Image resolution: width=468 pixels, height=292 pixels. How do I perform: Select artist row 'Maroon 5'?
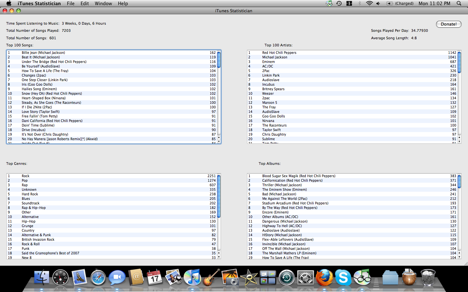pos(352,103)
